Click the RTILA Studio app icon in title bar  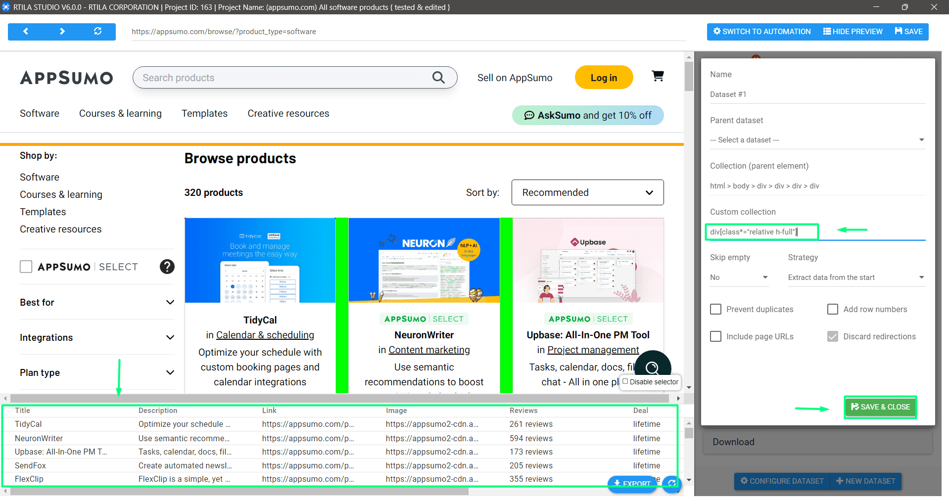tap(5, 7)
